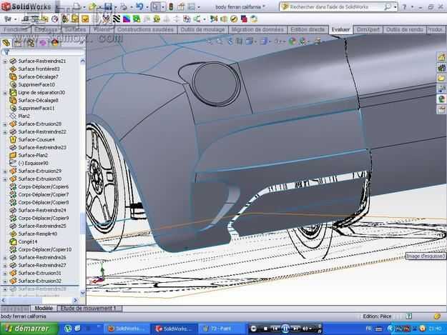The height and width of the screenshot is (335, 447).
Task: Click the Save disk icon
Action: click(108, 6)
